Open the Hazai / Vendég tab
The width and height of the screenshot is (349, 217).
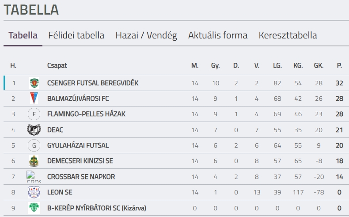point(146,35)
